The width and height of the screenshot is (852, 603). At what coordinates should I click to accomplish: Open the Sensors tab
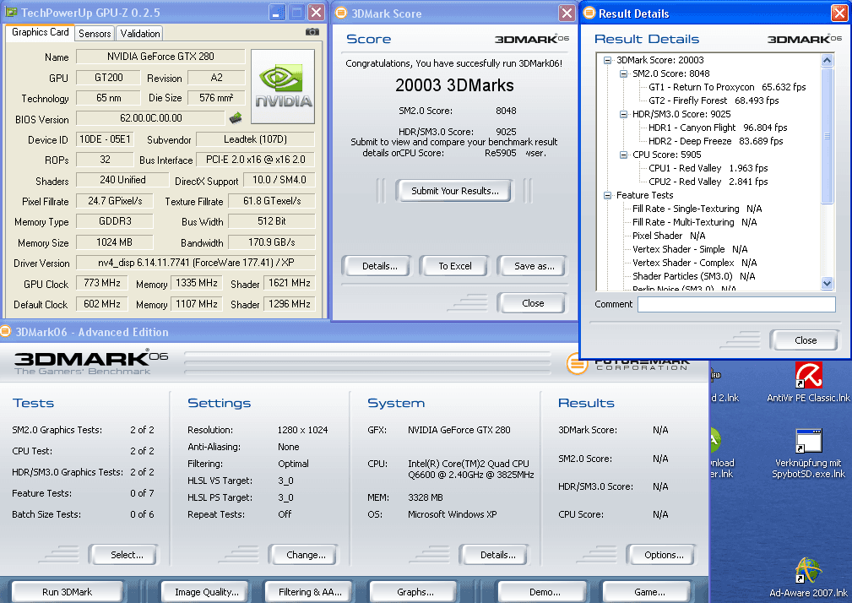tap(95, 34)
